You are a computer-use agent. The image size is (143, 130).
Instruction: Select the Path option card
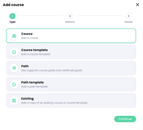pyautogui.click(x=71, y=68)
